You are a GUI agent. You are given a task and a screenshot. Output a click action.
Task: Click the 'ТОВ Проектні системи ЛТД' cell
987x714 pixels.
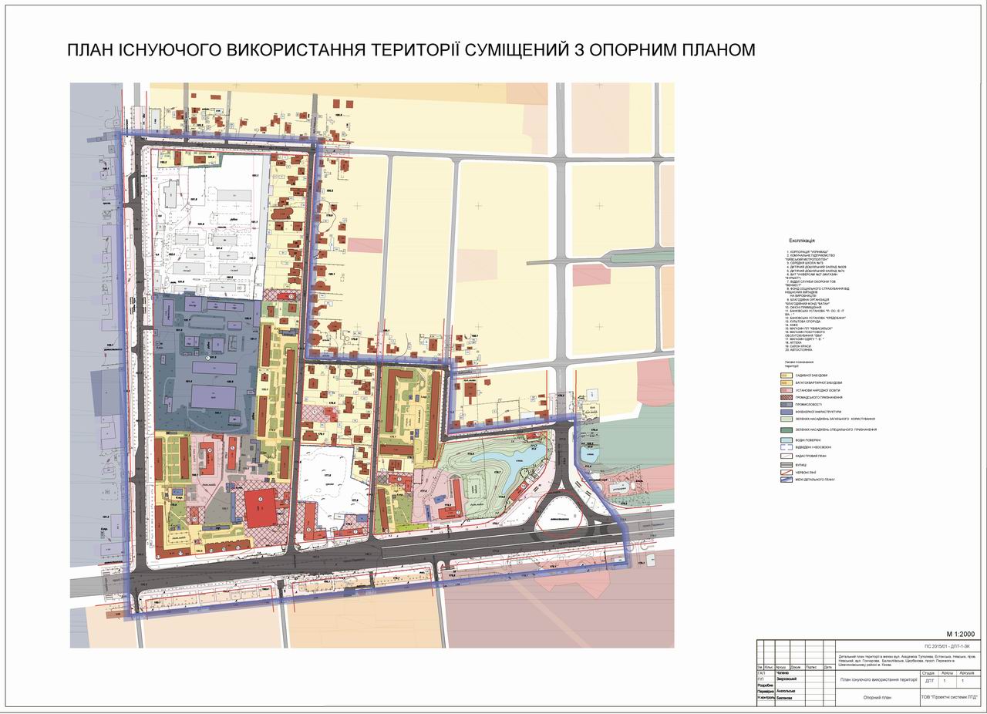click(951, 697)
